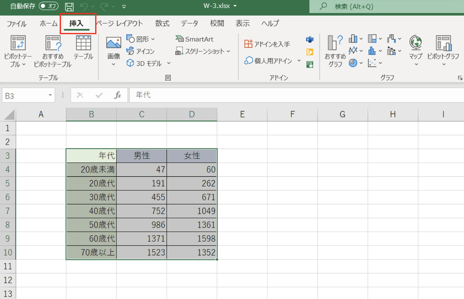Insert a SmartArt graphic
This screenshot has width=464, height=299.
pos(194,39)
